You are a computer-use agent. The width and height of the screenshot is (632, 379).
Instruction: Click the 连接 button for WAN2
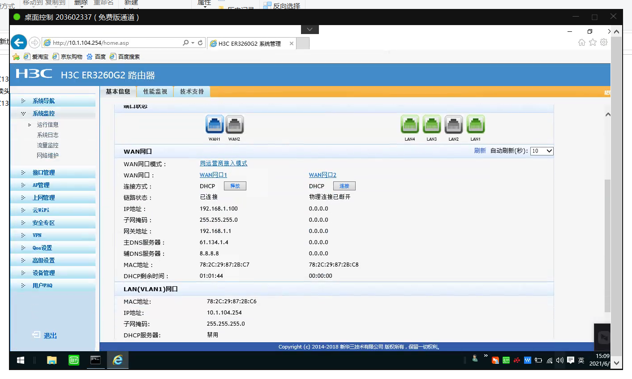pyautogui.click(x=344, y=186)
